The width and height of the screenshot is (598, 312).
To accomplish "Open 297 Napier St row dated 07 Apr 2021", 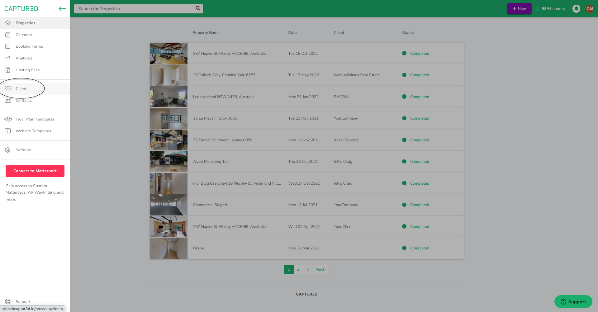I will [307, 226].
